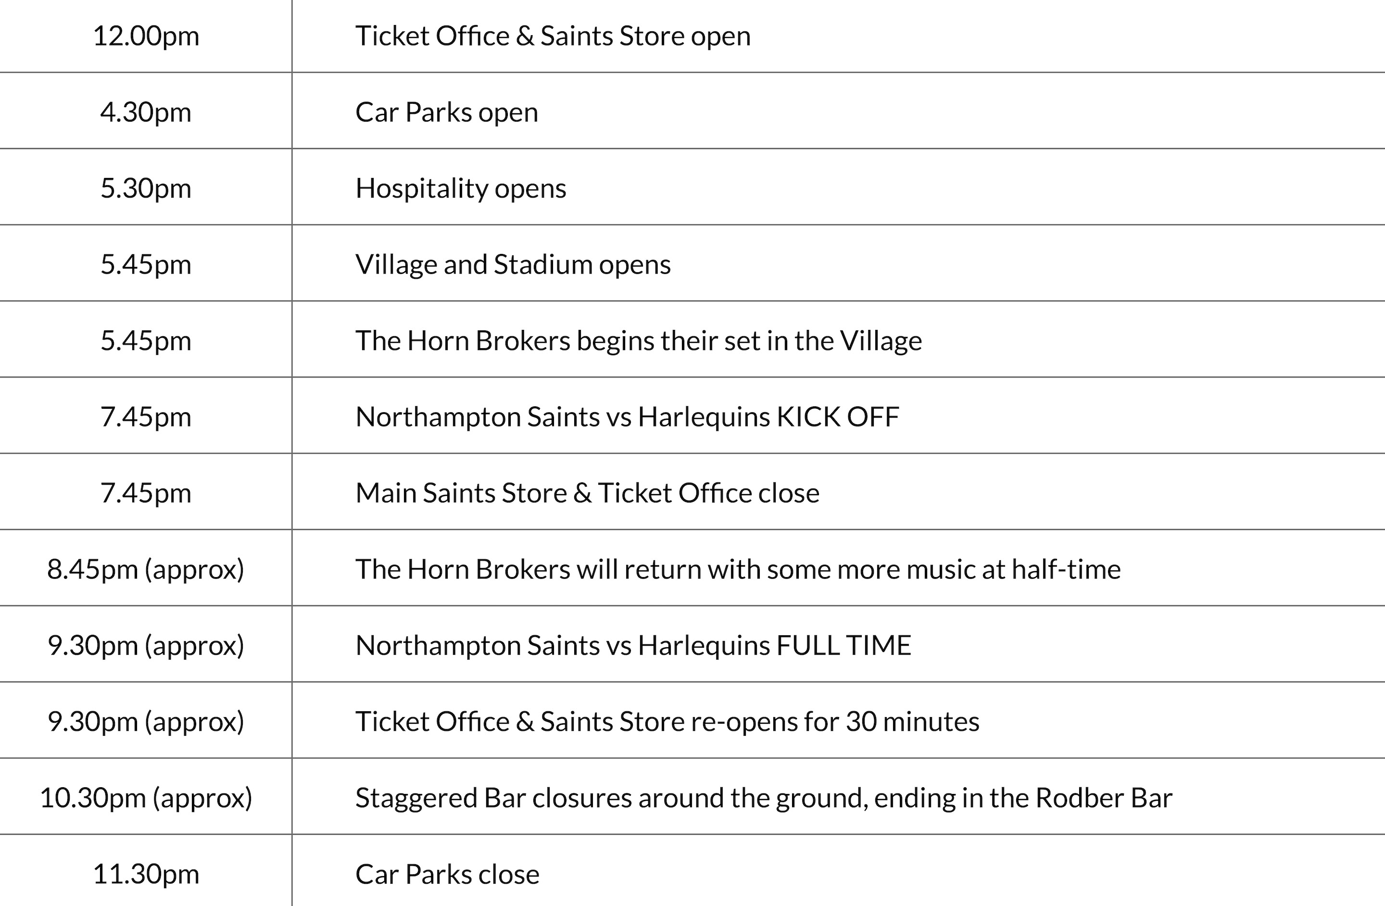Select 'Ticket Office & Saints Store open' text

tap(552, 36)
